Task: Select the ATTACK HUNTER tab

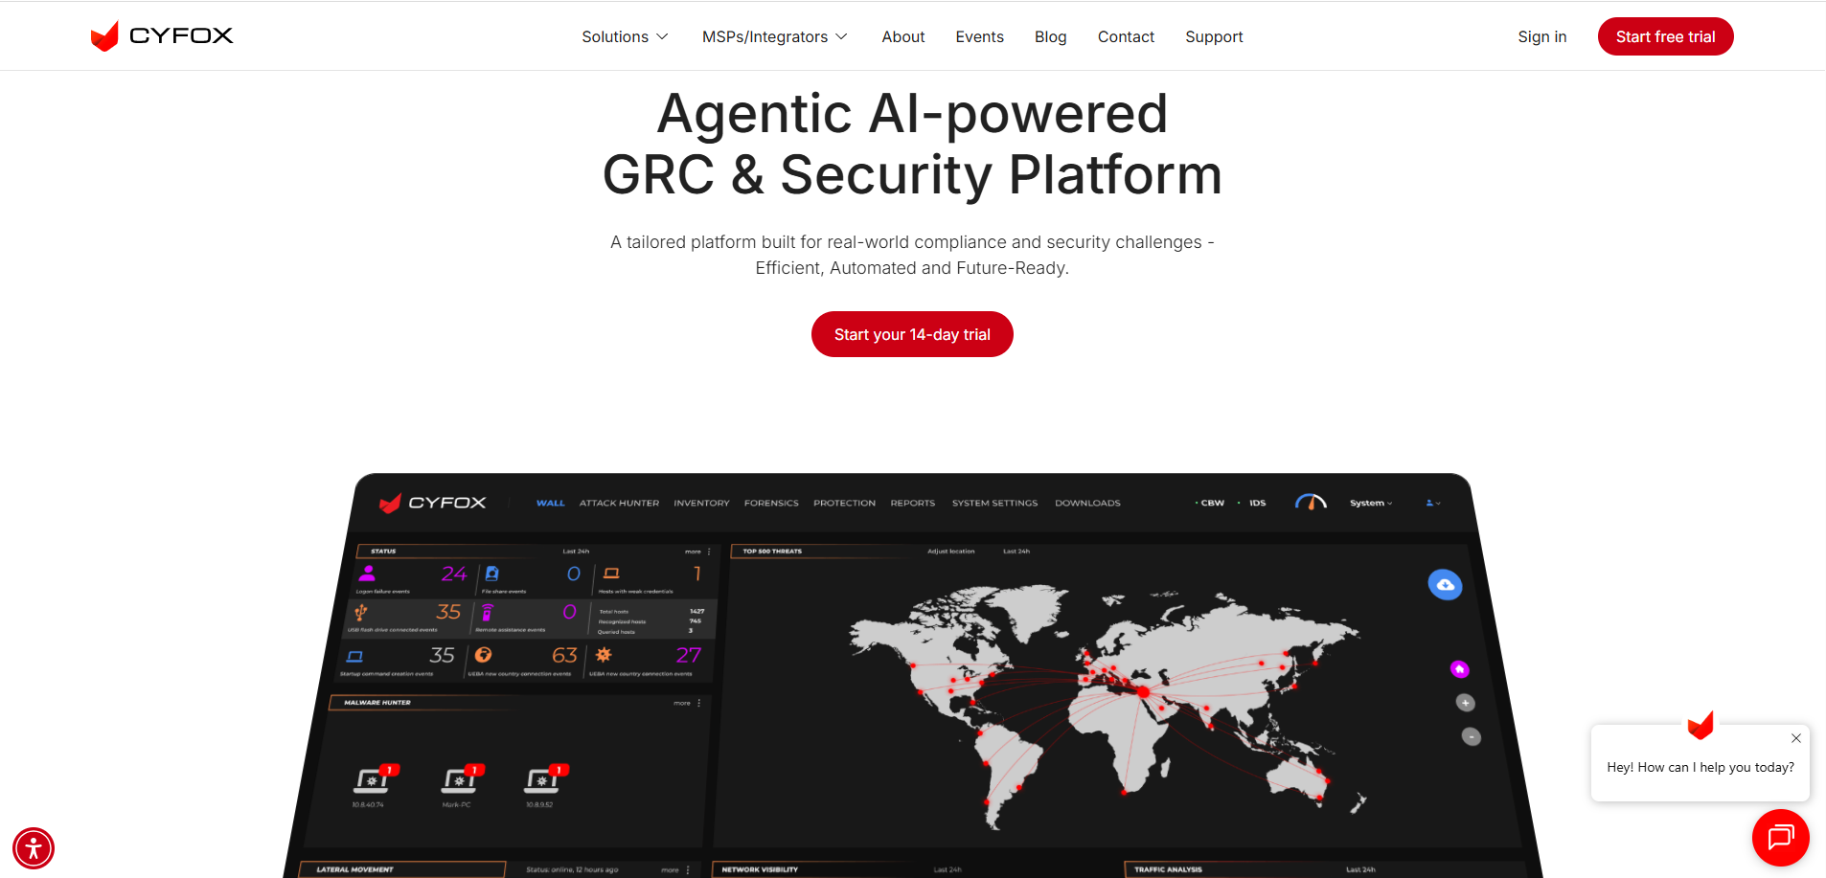Action: tap(619, 503)
